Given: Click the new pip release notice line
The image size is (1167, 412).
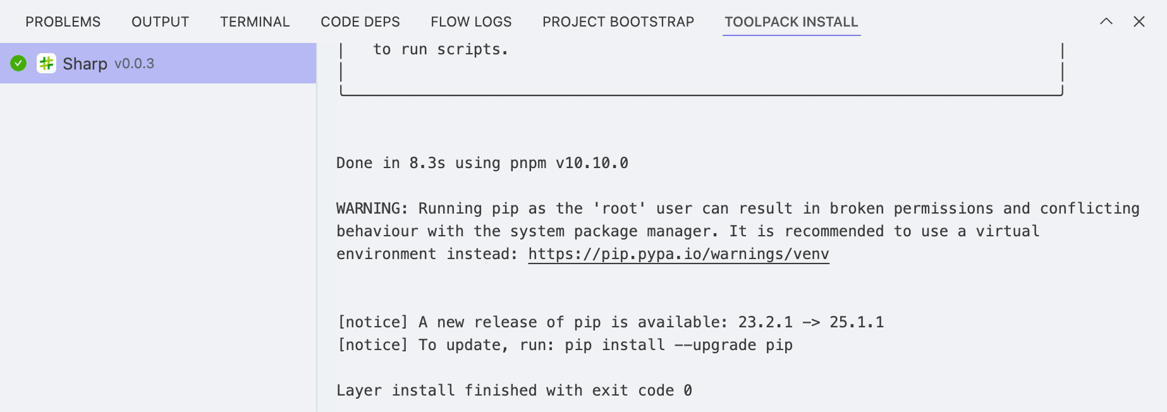Looking at the screenshot, I should tap(610, 322).
